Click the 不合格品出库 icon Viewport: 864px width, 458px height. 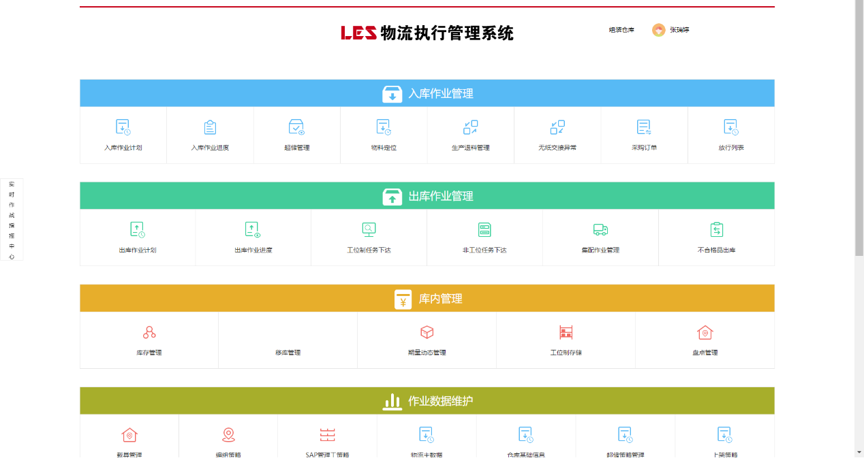(716, 230)
